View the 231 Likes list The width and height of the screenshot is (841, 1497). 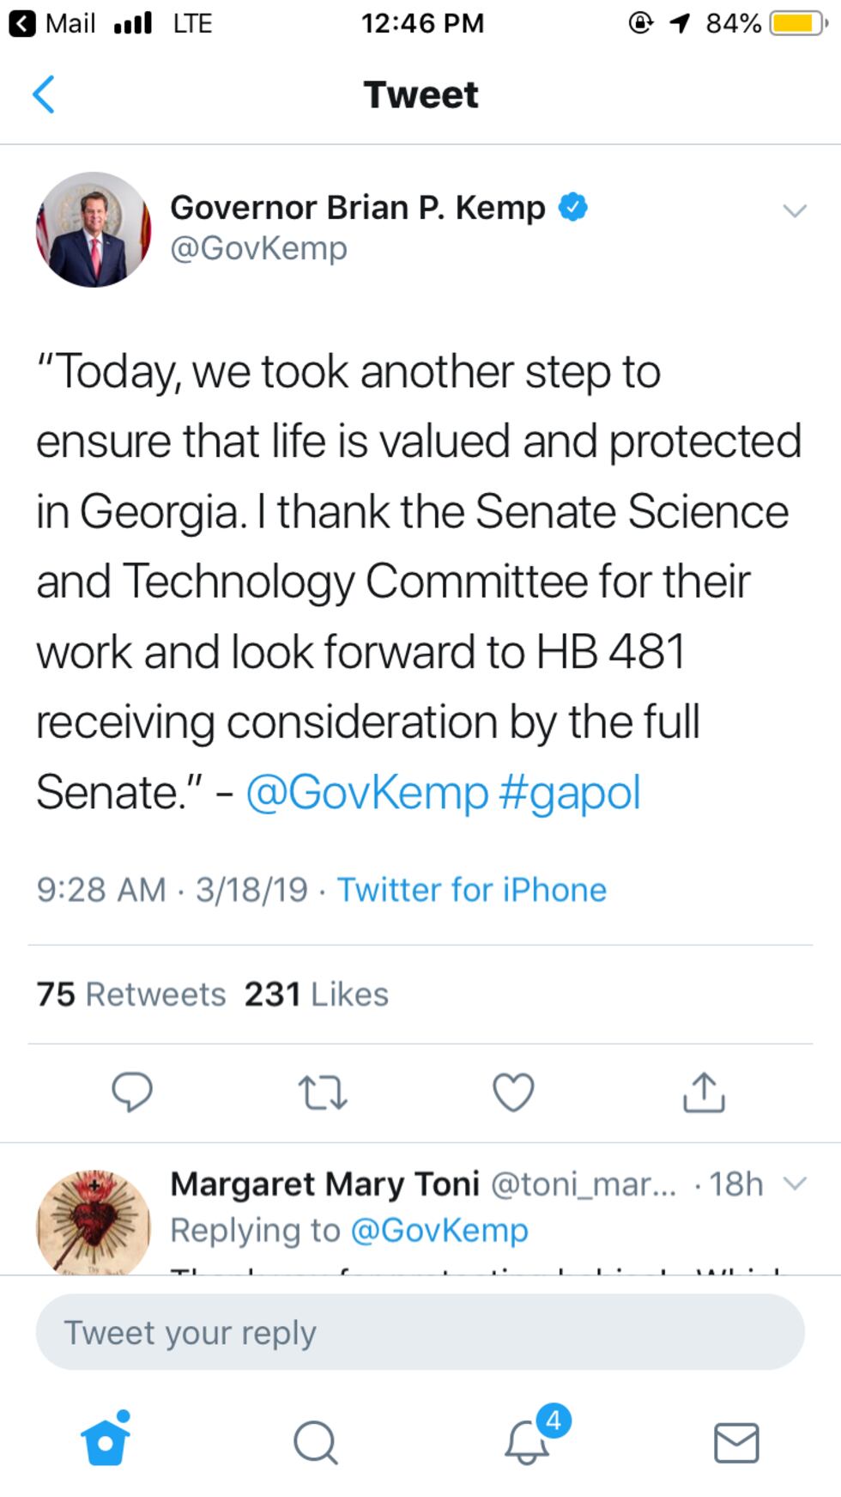click(316, 995)
